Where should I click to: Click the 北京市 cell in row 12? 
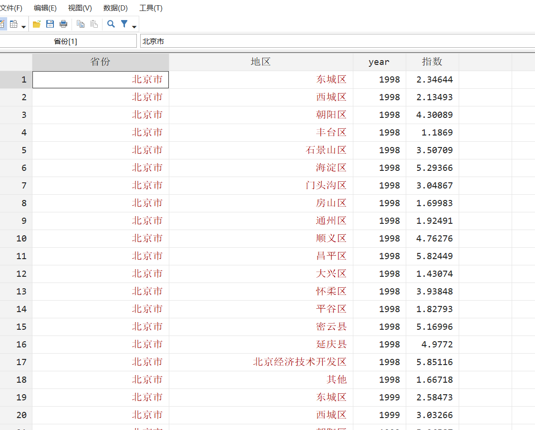[x=101, y=273]
